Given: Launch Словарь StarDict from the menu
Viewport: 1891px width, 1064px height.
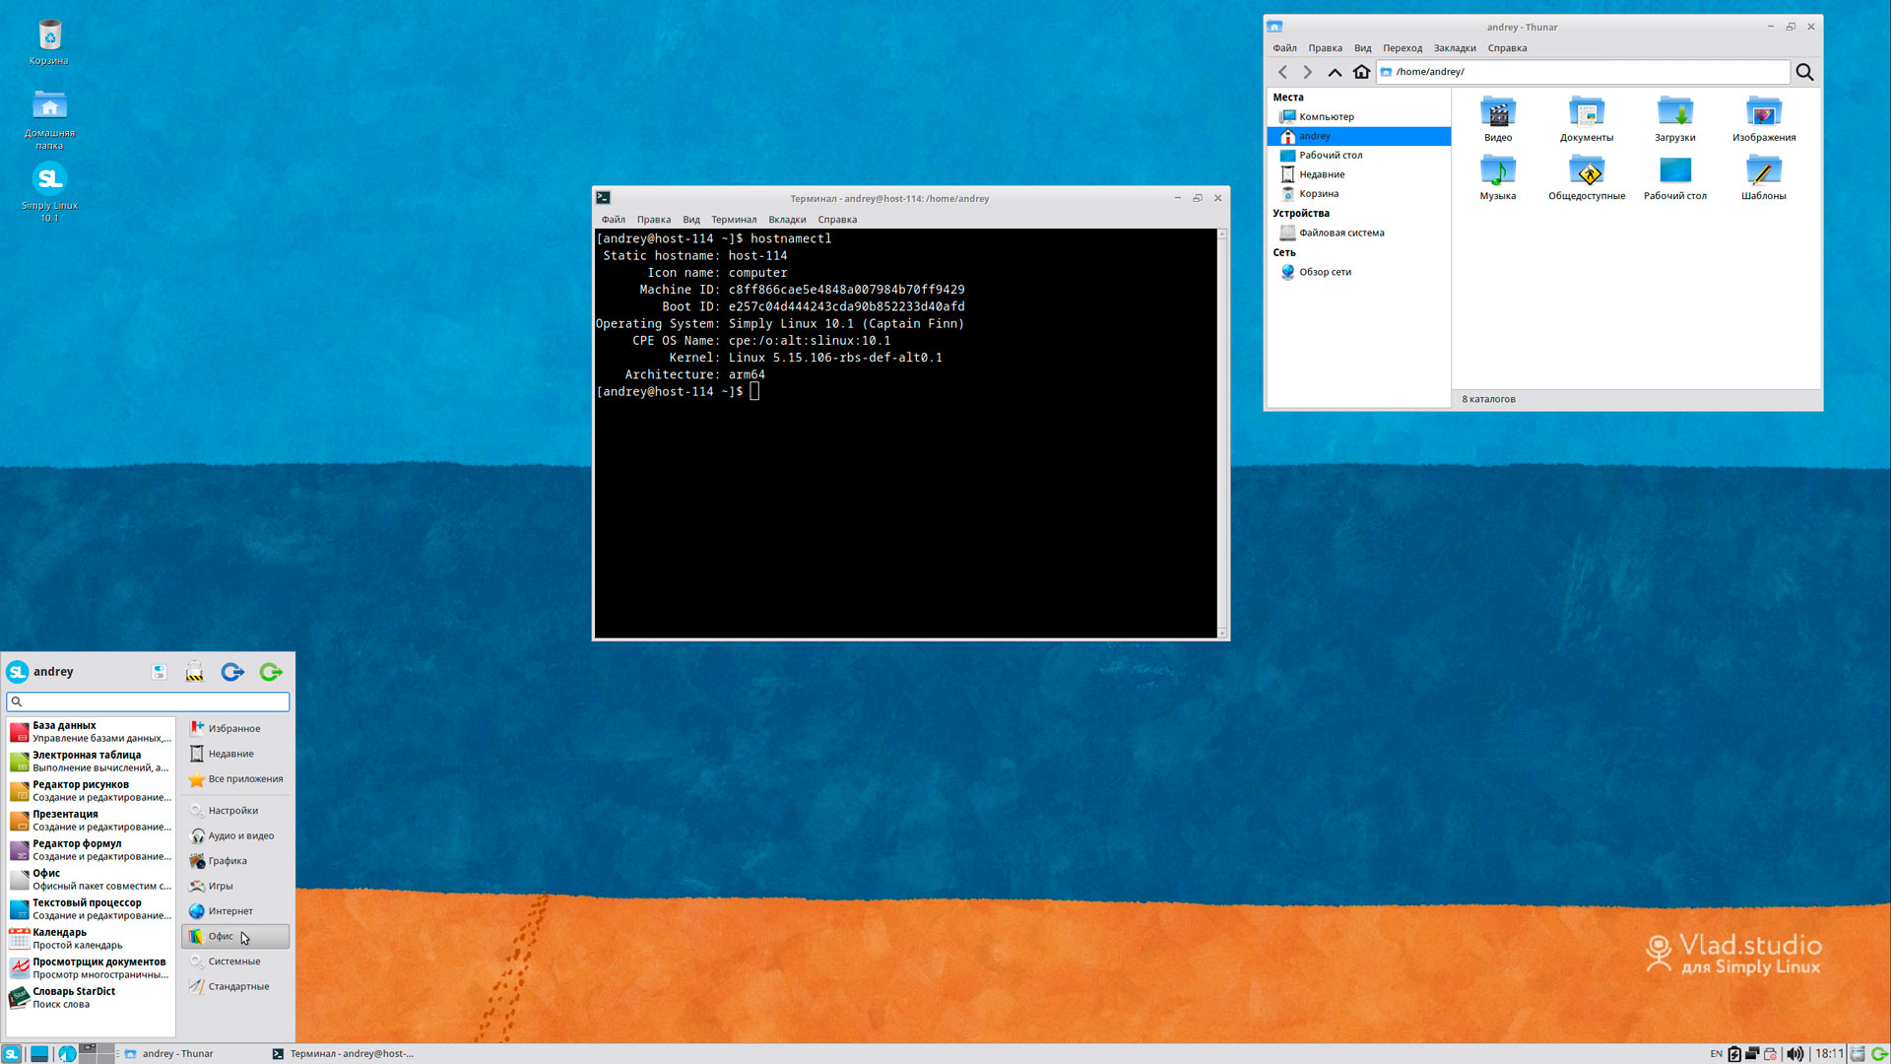Looking at the screenshot, I should 74,997.
